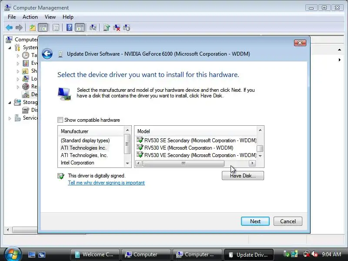The image size is (348, 261).
Task: Select Task Scheduler clock icon in tree
Action: click(26, 55)
